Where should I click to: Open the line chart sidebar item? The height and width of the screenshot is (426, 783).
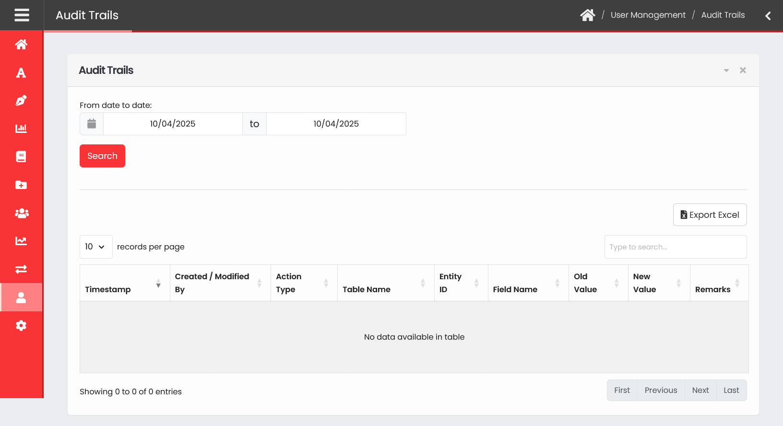coord(21,241)
